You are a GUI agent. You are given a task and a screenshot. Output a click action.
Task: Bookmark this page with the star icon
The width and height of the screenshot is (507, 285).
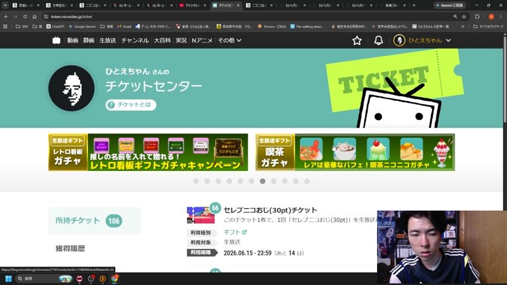click(x=464, y=17)
